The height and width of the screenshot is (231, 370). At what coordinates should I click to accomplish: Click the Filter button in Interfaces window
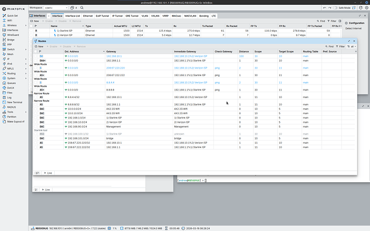[x=332, y=21]
